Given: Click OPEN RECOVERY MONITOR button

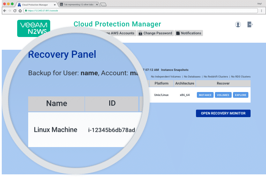Looking at the screenshot, I should tap(223, 113).
